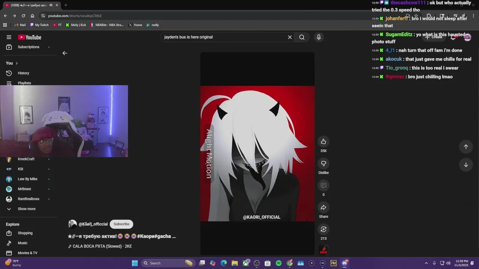Expand the You section chevron
The image size is (479, 269).
click(16, 63)
